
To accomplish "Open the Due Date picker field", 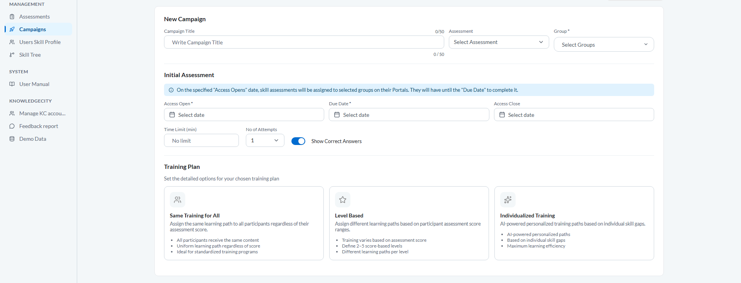I will pos(409,115).
